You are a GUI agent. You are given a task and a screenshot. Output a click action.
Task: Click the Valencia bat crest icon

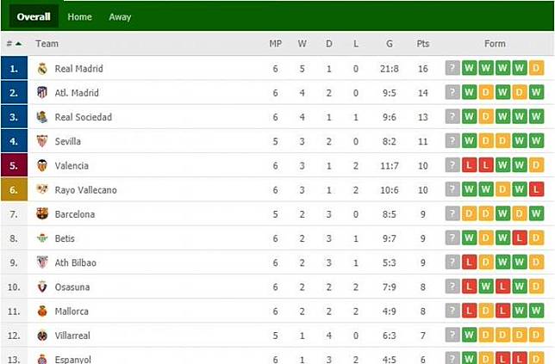42,165
